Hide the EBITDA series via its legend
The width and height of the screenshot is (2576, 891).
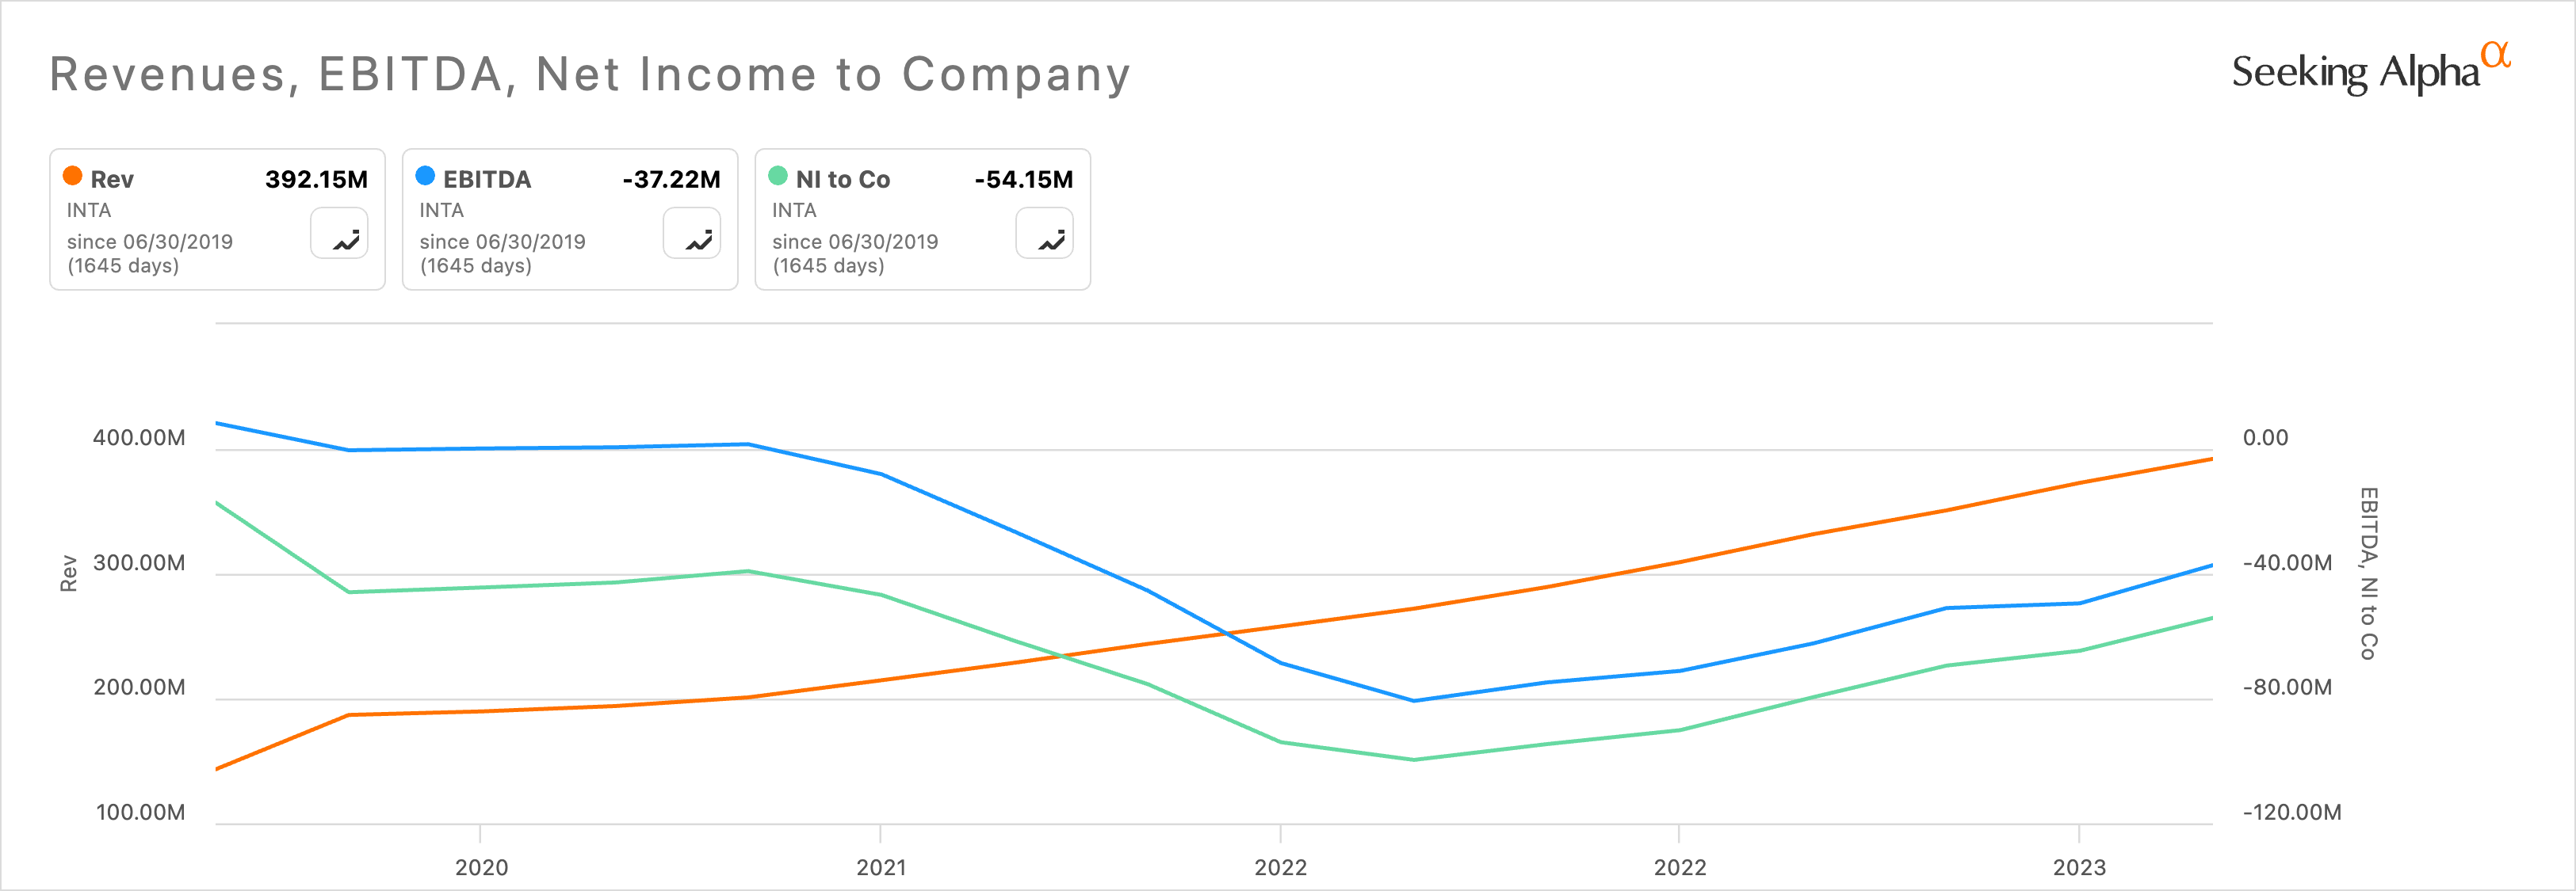(487, 180)
